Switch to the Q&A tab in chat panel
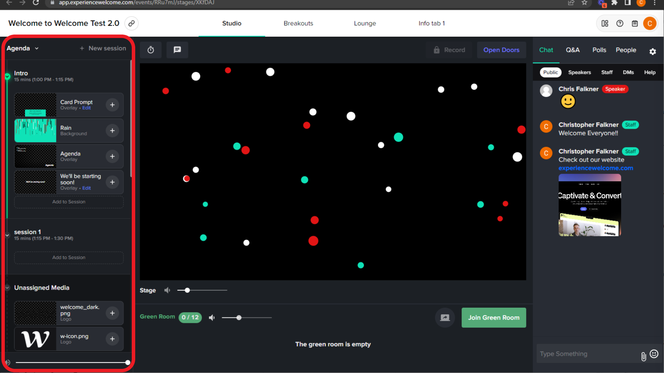This screenshot has height=373, width=664. pos(573,50)
